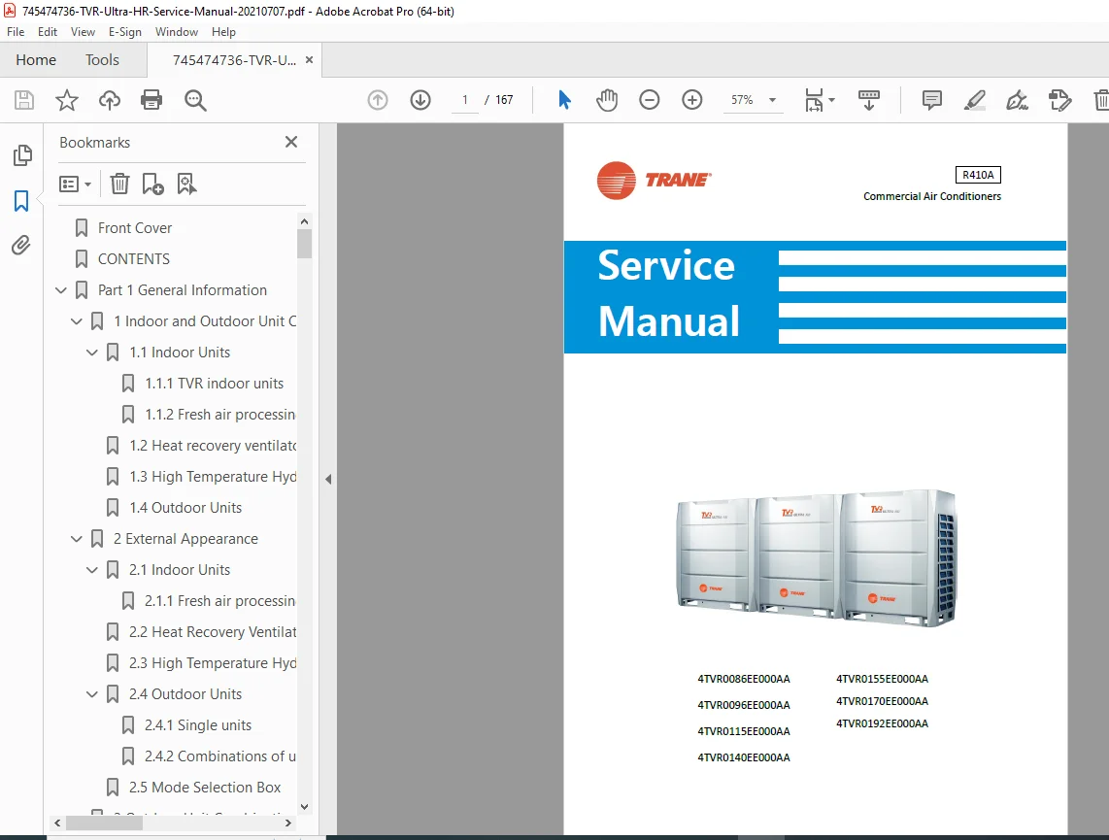Collapse 2.1 Indoor Units bookmark

(x=92, y=570)
